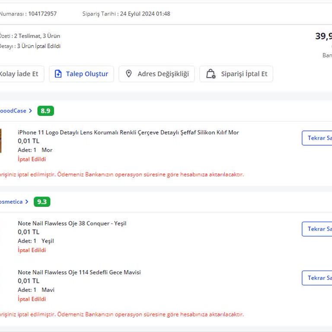The height and width of the screenshot is (332, 332).
Task: Reorder the iPhone 11 case with Tekrar Satın Al
Action: coord(317,138)
